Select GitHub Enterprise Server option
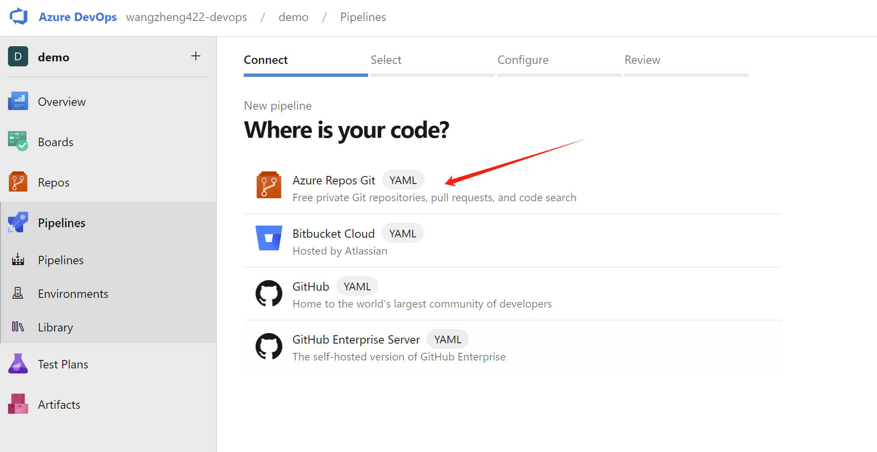 (356, 340)
